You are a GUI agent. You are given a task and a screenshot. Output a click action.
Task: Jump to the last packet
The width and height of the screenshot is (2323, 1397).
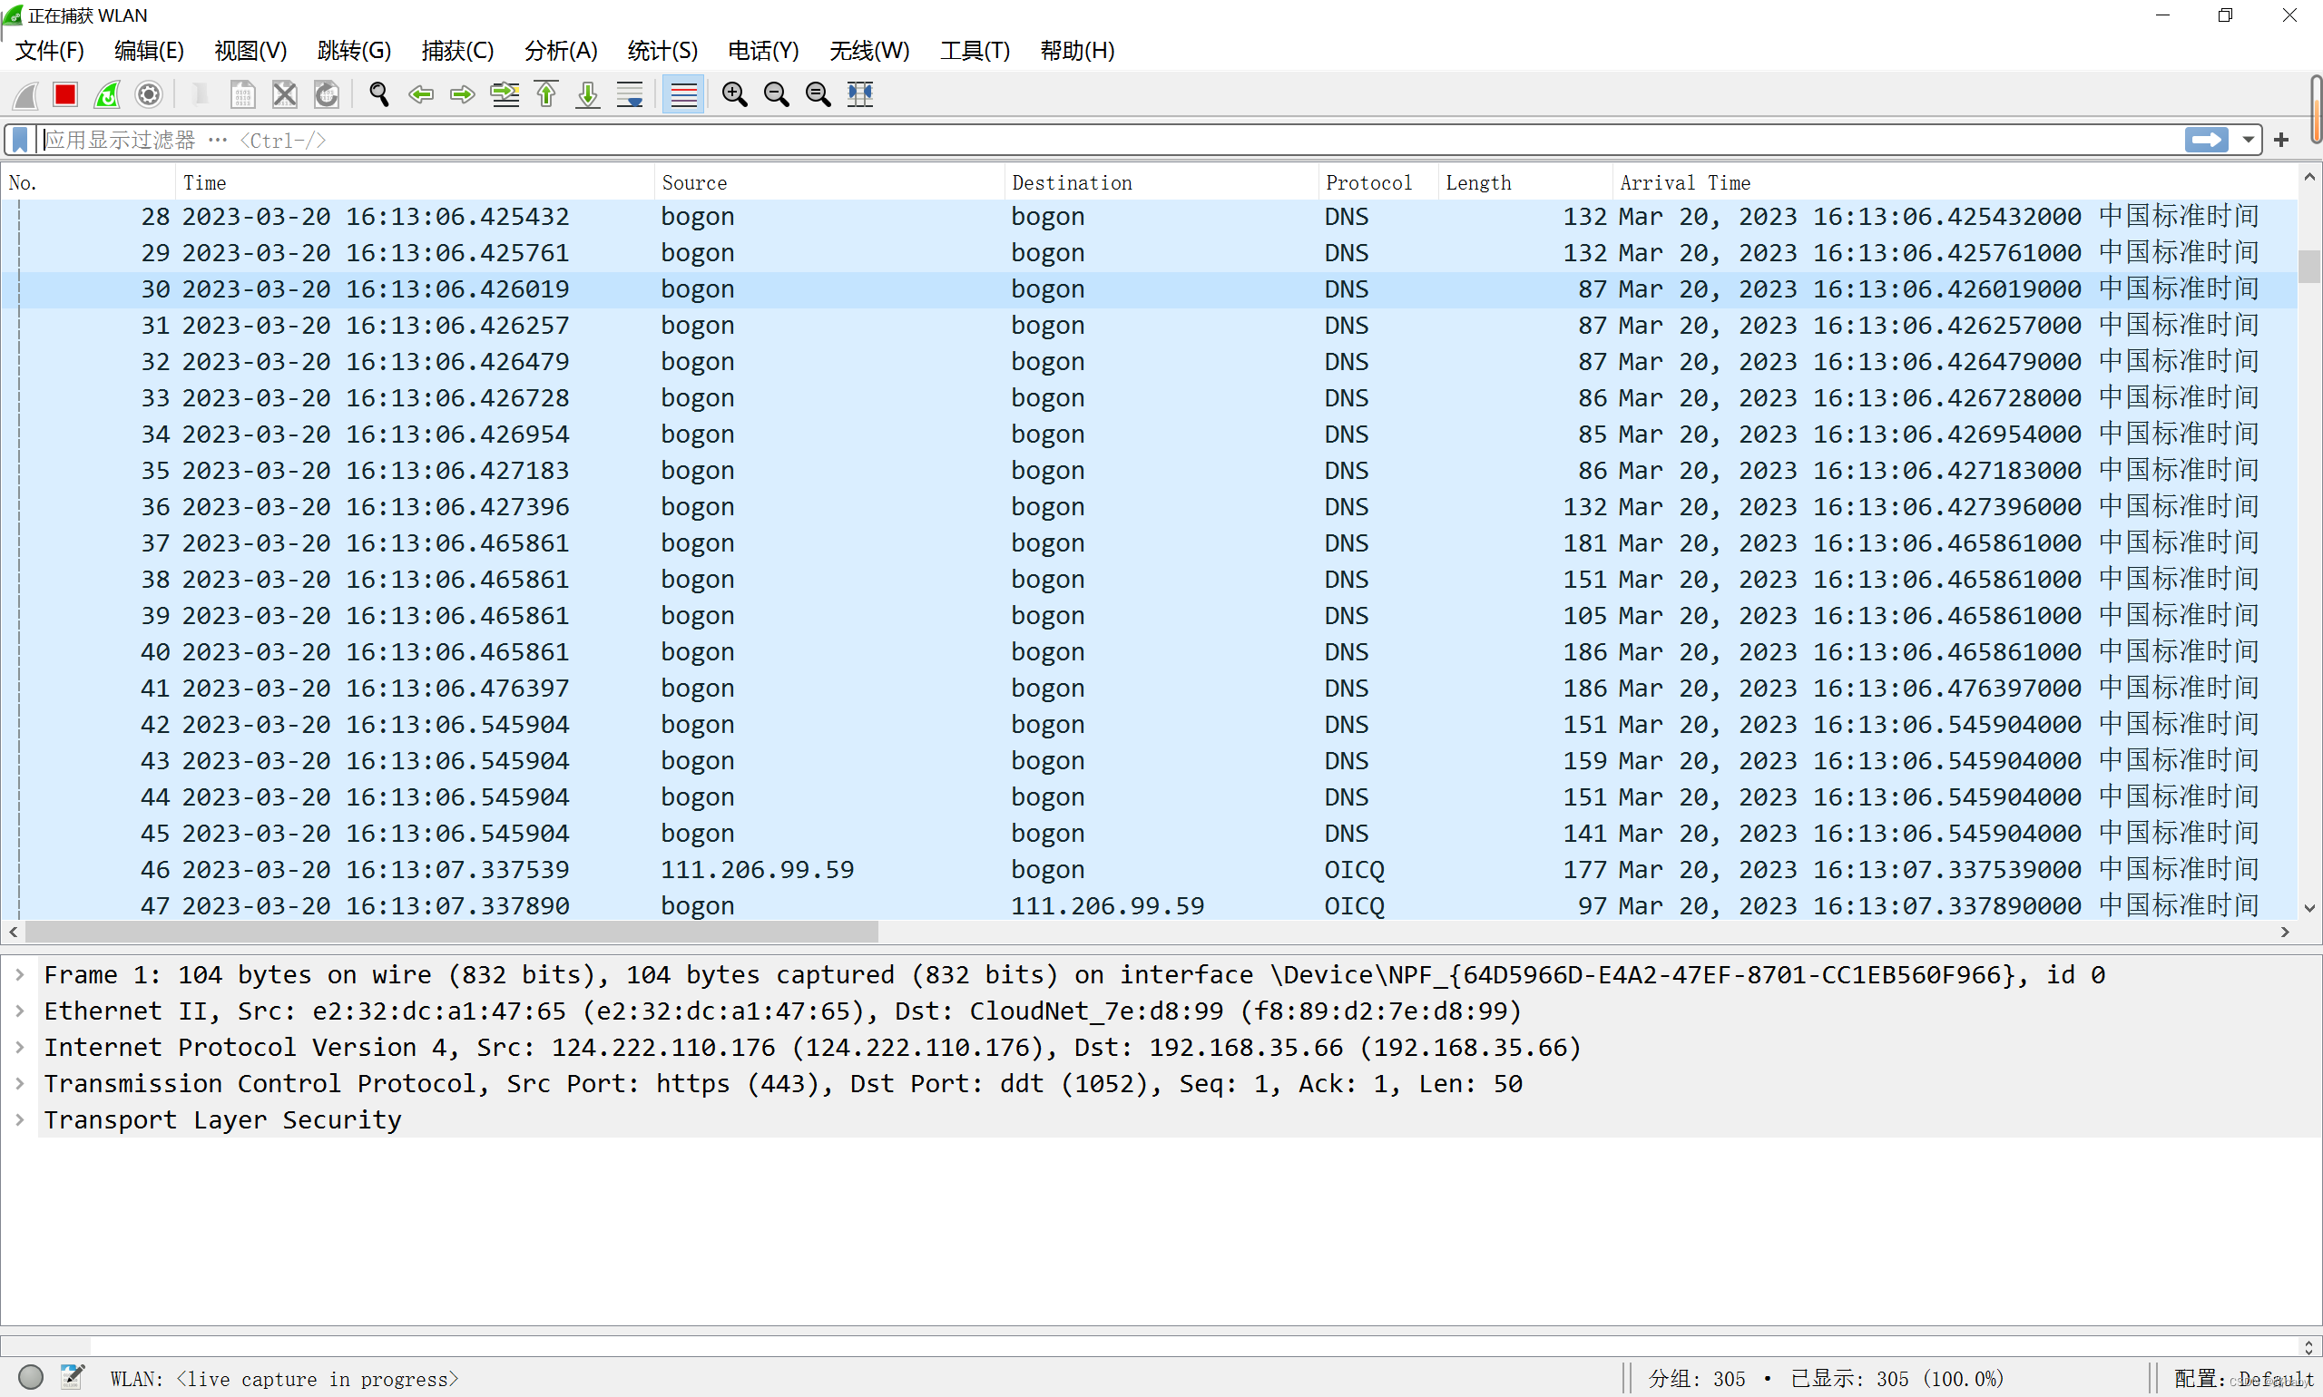[588, 94]
